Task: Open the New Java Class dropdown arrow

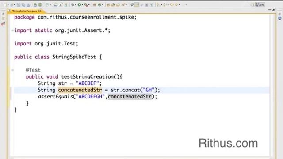Action: (103, 5)
